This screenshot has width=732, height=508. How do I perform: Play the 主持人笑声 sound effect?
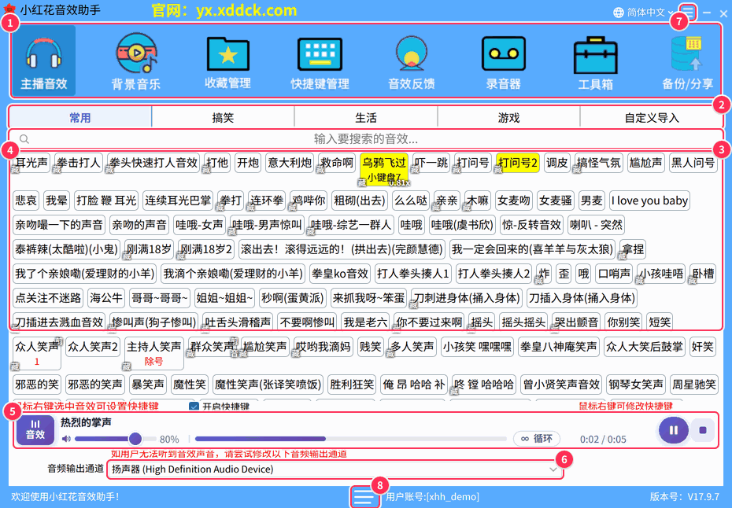click(153, 353)
